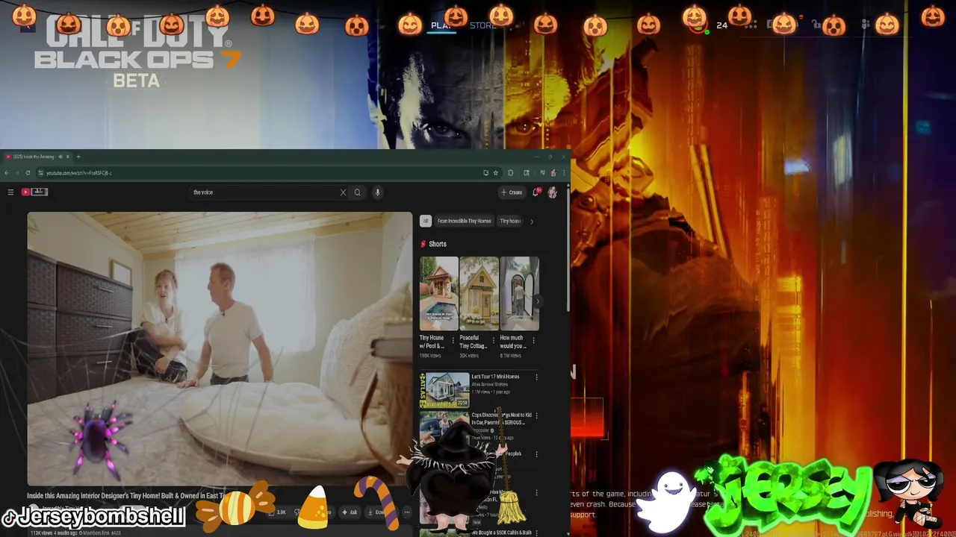Open the YouTube account avatar menu

pos(553,192)
